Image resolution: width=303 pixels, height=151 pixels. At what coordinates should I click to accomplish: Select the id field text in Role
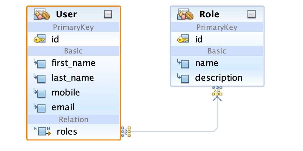click(199, 39)
